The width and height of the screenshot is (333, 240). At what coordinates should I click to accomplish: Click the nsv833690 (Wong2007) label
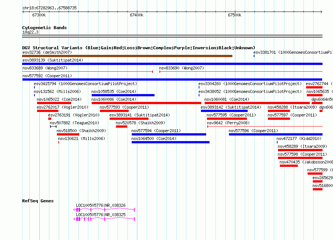point(181,68)
